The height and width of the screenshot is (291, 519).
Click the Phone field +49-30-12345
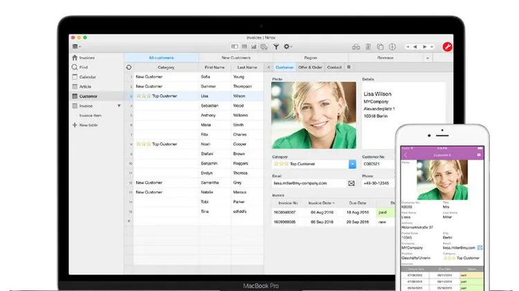[378, 183]
